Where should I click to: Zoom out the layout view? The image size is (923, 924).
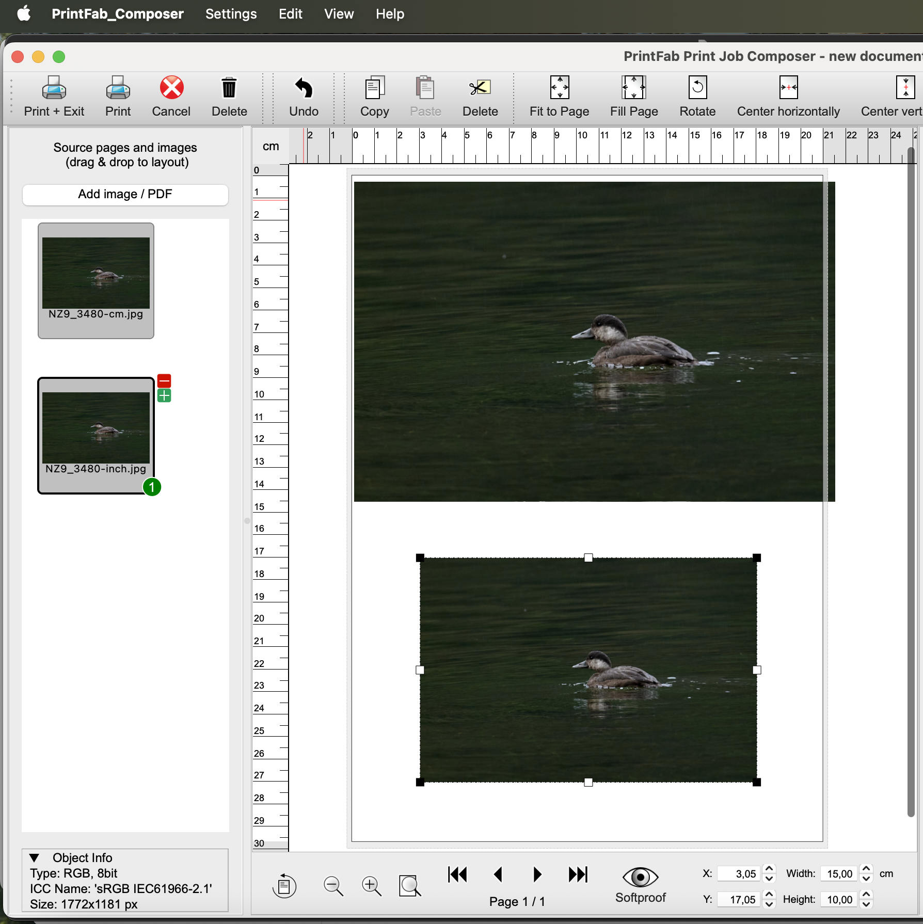click(333, 886)
